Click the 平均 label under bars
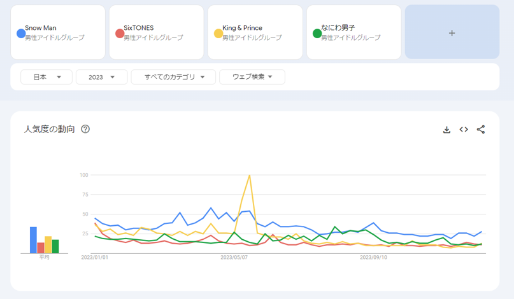 (44, 257)
